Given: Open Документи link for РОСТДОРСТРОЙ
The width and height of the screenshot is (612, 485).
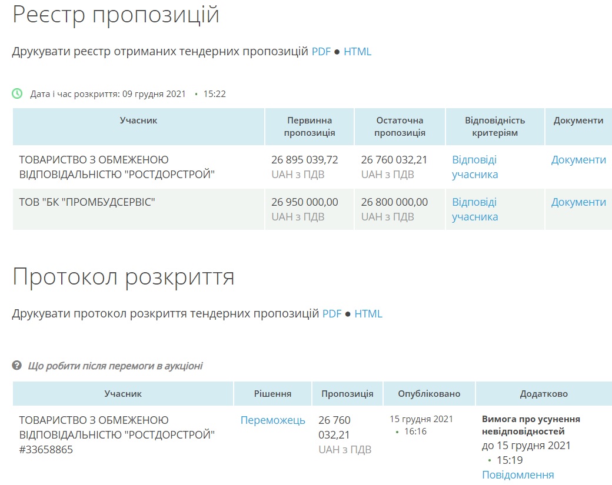Looking at the screenshot, I should pyautogui.click(x=578, y=160).
